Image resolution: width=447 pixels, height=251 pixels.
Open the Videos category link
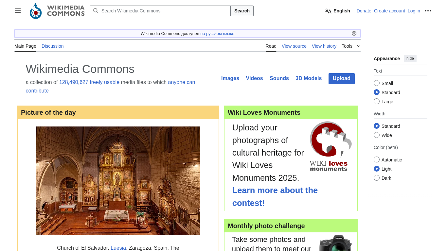254,78
